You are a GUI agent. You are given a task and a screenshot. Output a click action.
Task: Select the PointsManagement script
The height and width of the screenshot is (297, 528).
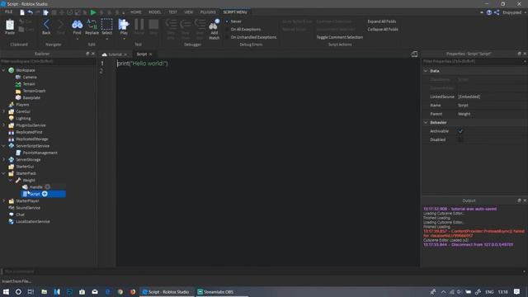point(40,153)
